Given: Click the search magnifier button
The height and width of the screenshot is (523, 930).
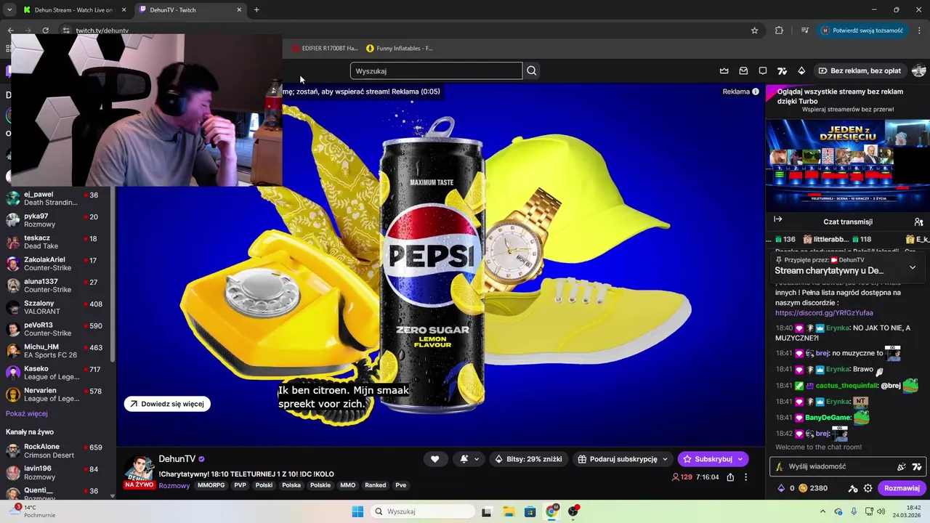Looking at the screenshot, I should [x=532, y=70].
